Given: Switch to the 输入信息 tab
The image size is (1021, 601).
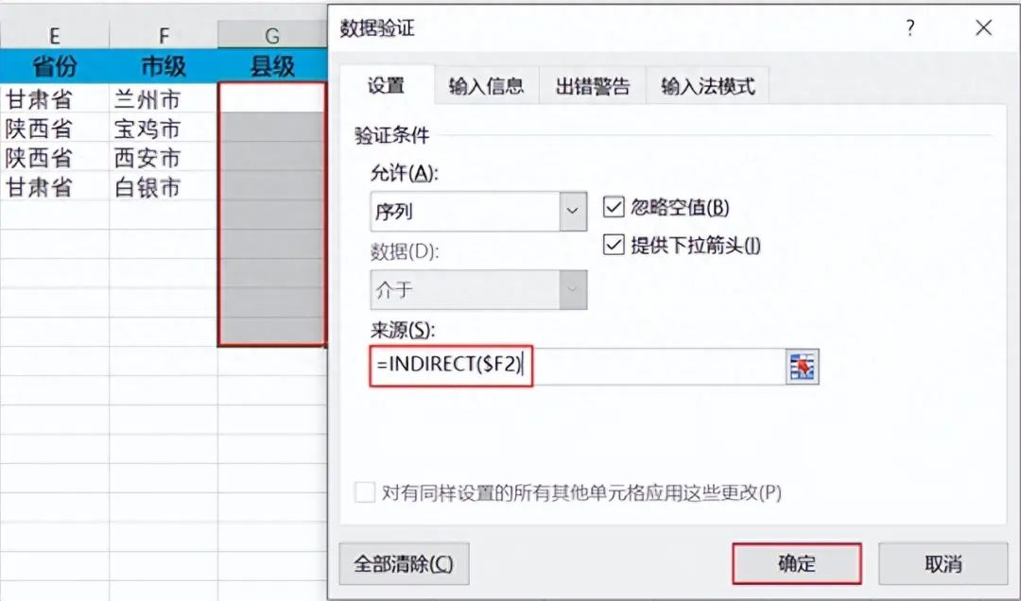Looking at the screenshot, I should coord(486,86).
